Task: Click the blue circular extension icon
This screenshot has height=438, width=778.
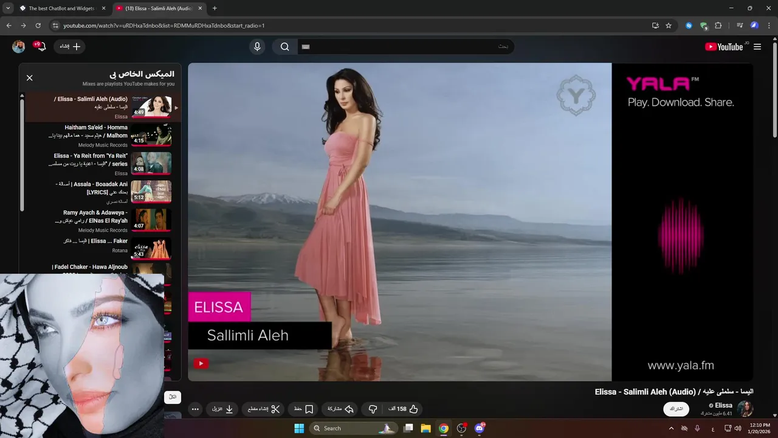Action: click(x=689, y=26)
